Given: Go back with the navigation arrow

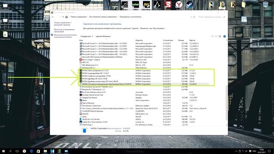Looking at the screenshot, I should point(53,17).
